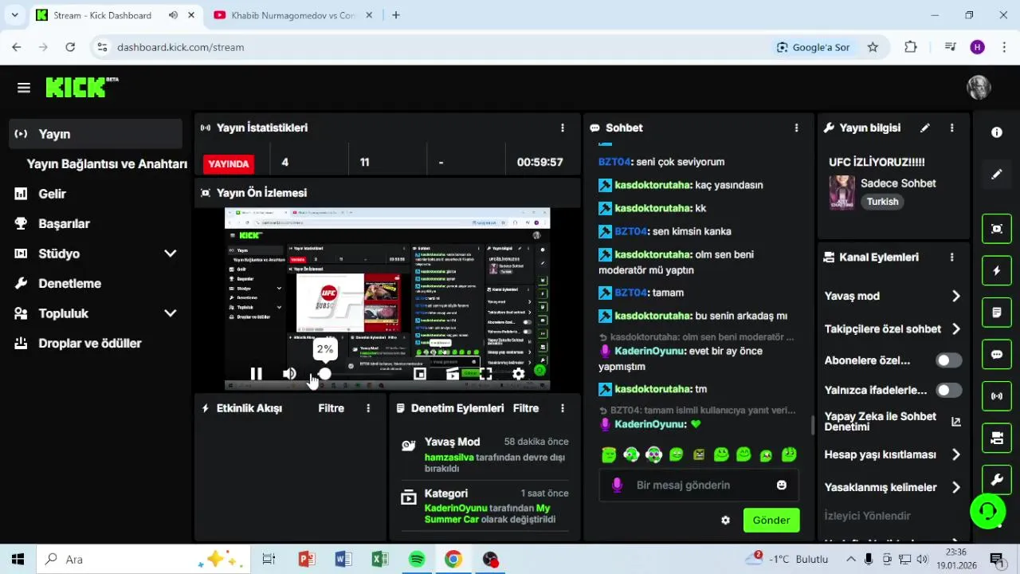Open Yayın bilgisi three-dot menu
Image resolution: width=1020 pixels, height=574 pixels.
click(951, 128)
